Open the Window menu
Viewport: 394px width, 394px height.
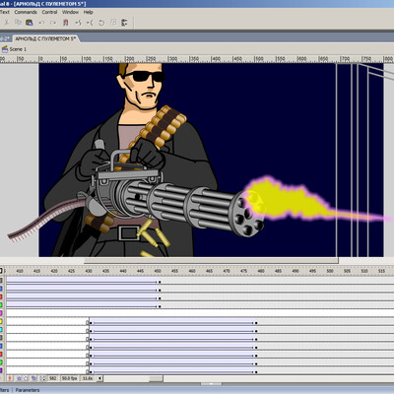(x=70, y=12)
